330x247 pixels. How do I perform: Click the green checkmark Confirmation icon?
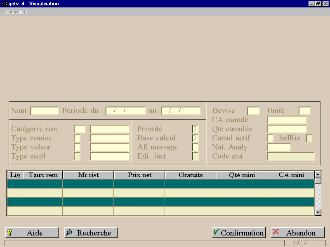(216, 232)
